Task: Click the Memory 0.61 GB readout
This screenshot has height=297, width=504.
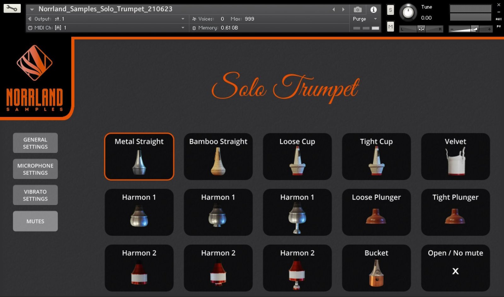Action: (x=215, y=28)
